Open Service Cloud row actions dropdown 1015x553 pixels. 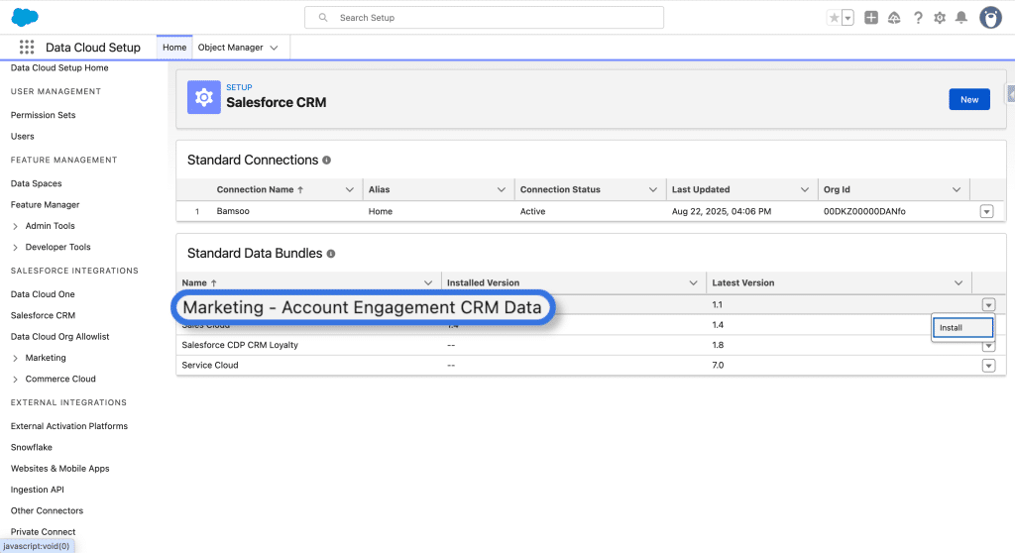point(988,366)
